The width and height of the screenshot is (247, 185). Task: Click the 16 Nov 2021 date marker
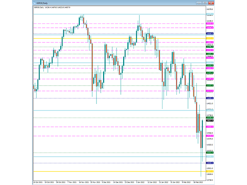pyautogui.click(x=84, y=182)
